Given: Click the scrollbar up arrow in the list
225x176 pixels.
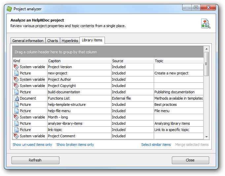Looking at the screenshot, I should (207, 49).
